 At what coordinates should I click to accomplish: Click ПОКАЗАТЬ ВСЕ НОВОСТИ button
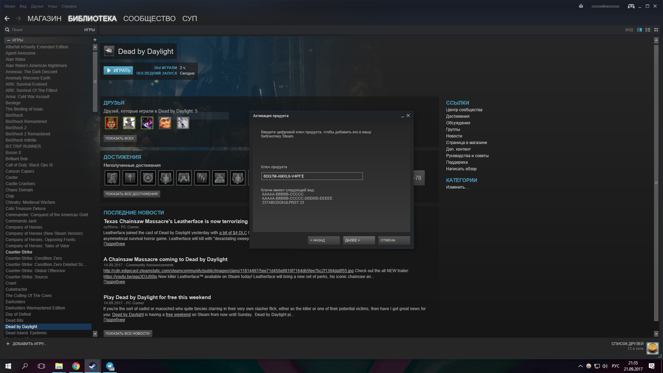click(x=127, y=334)
